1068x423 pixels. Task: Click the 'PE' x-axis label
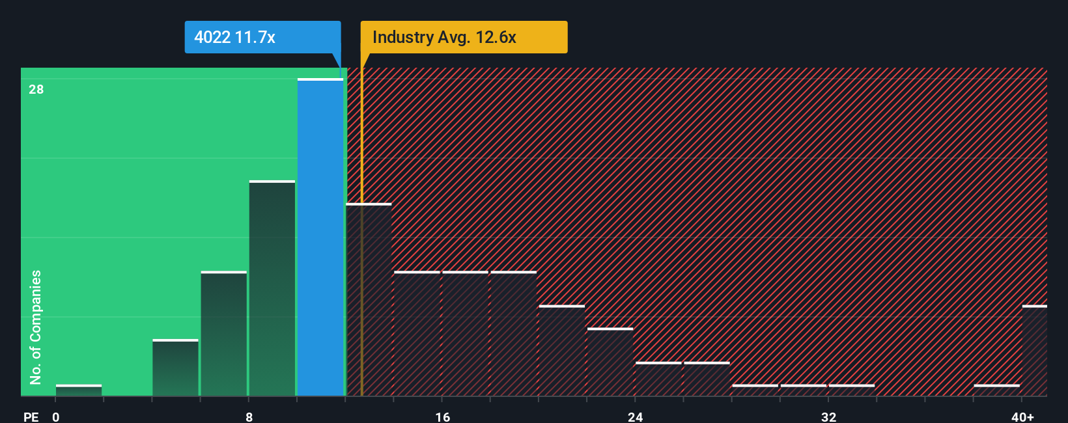coord(31,416)
